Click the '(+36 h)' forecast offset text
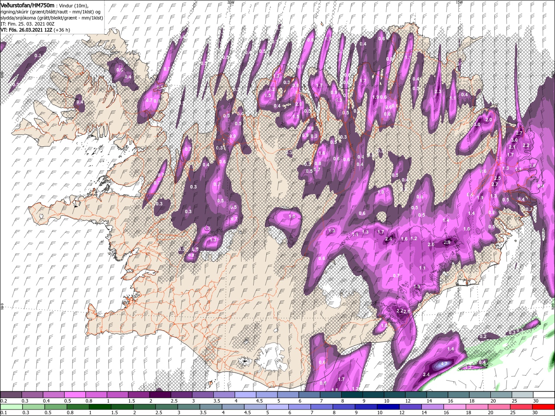The height and width of the screenshot is (416, 555). (x=62, y=30)
